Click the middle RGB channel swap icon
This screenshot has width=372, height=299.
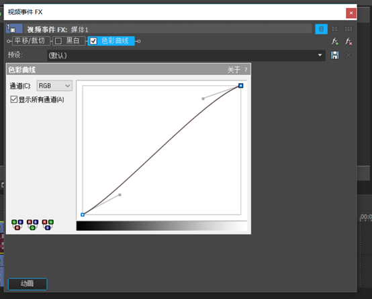(x=32, y=225)
